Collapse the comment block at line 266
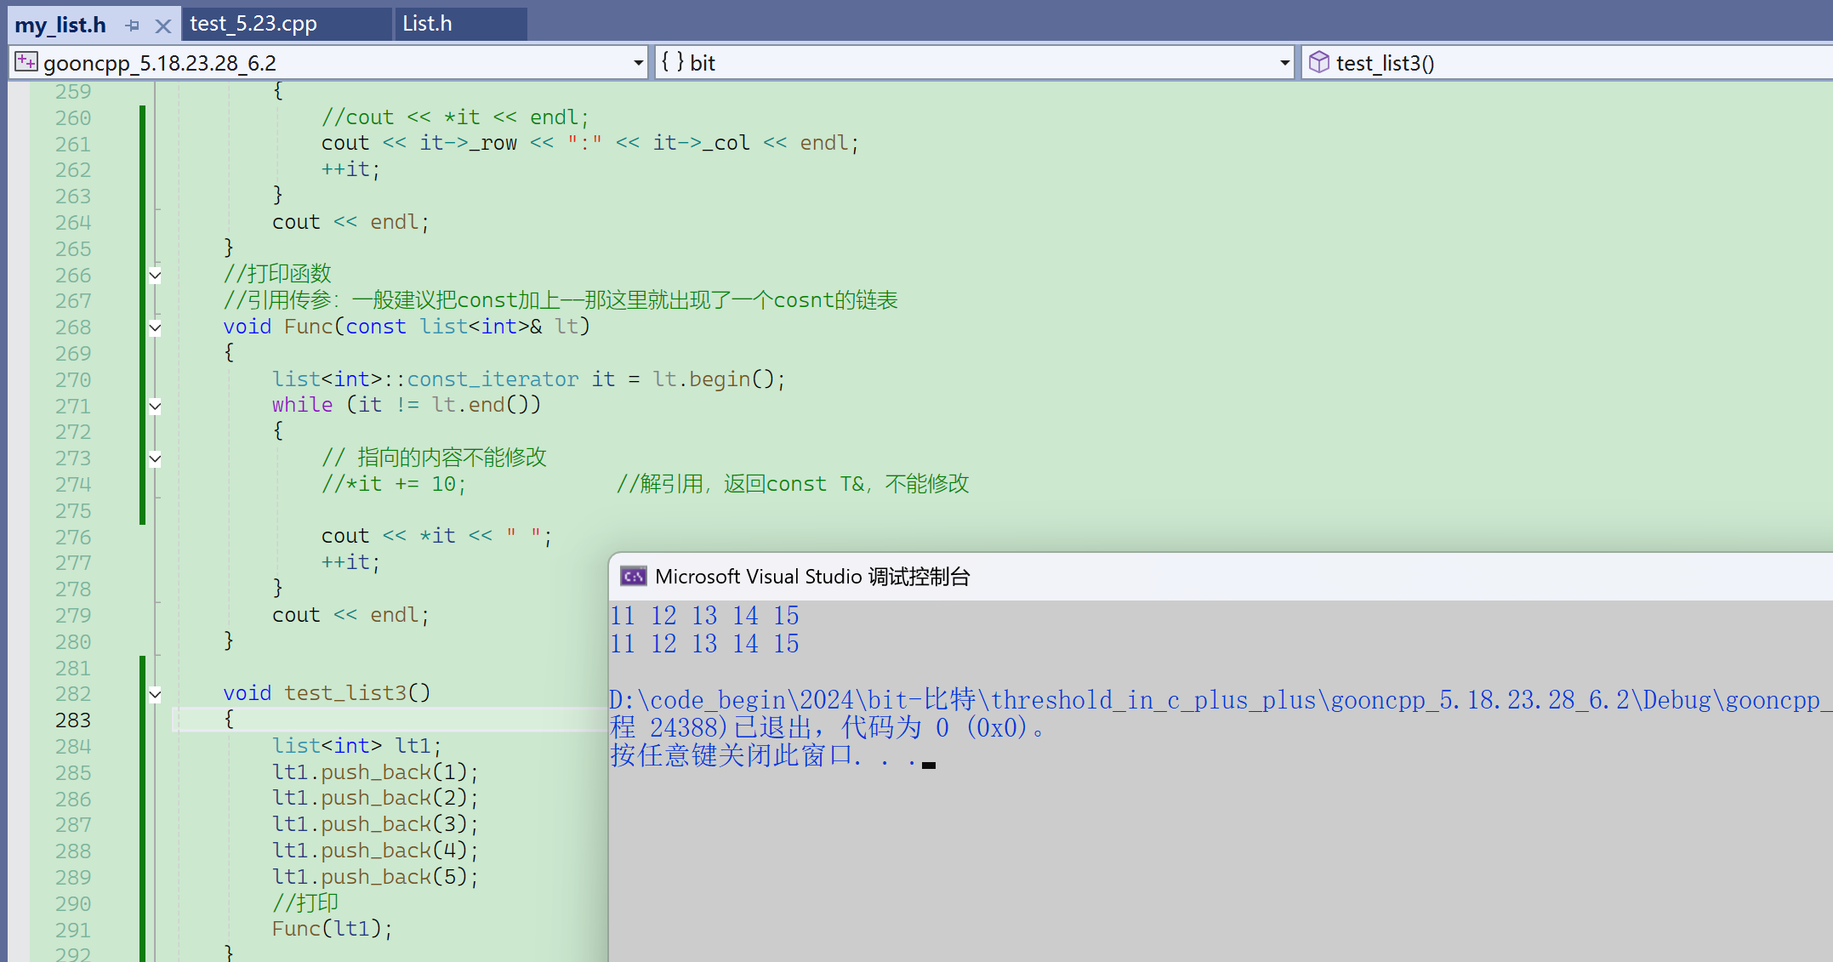Image resolution: width=1833 pixels, height=962 pixels. pyautogui.click(x=155, y=275)
